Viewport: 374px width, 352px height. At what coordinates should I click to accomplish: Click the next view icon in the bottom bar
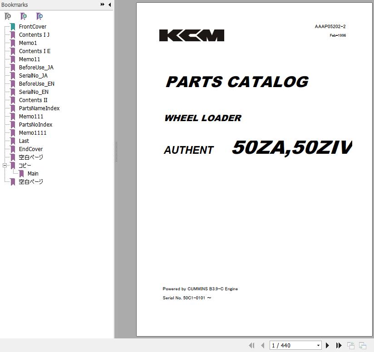coord(363,345)
